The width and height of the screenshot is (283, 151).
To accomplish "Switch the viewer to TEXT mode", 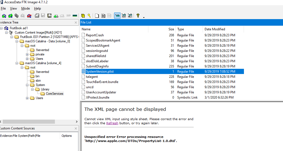I will click(x=124, y=16).
